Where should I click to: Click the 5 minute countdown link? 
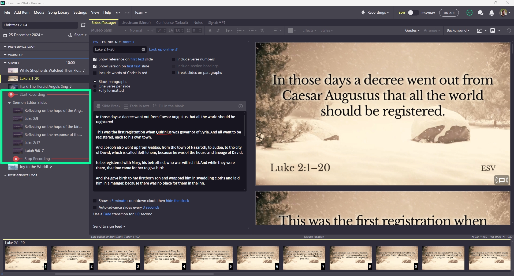point(119,201)
